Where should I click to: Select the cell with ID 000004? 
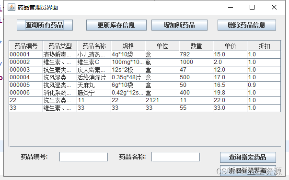[26, 77]
